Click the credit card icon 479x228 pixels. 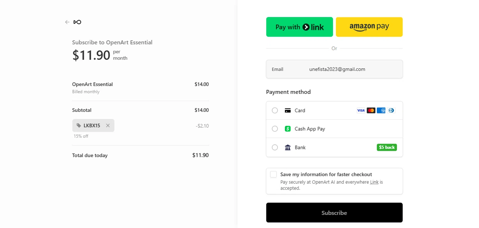click(x=288, y=110)
